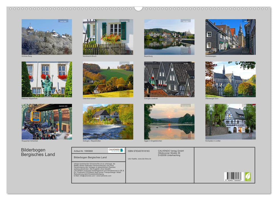Open the Schloss Burg winter thumbnail
The image size is (277, 200).
pyautogui.click(x=45, y=37)
